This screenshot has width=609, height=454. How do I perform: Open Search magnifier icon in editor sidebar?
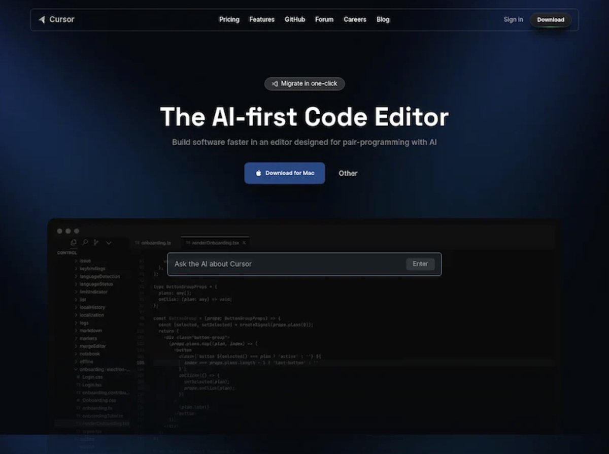(x=85, y=243)
